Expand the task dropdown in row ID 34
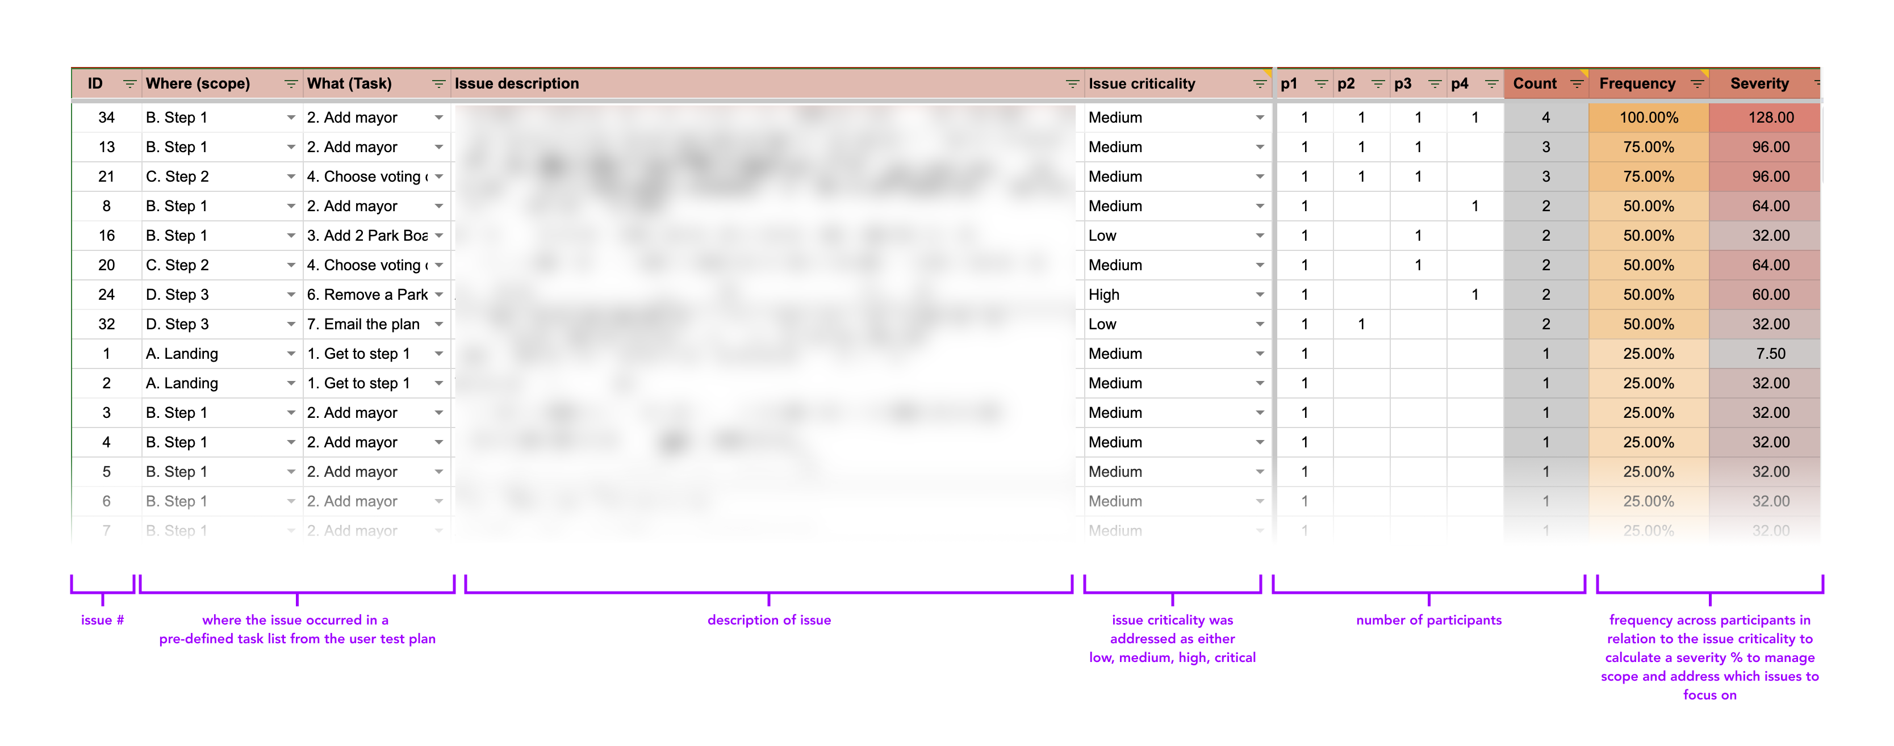 click(439, 118)
